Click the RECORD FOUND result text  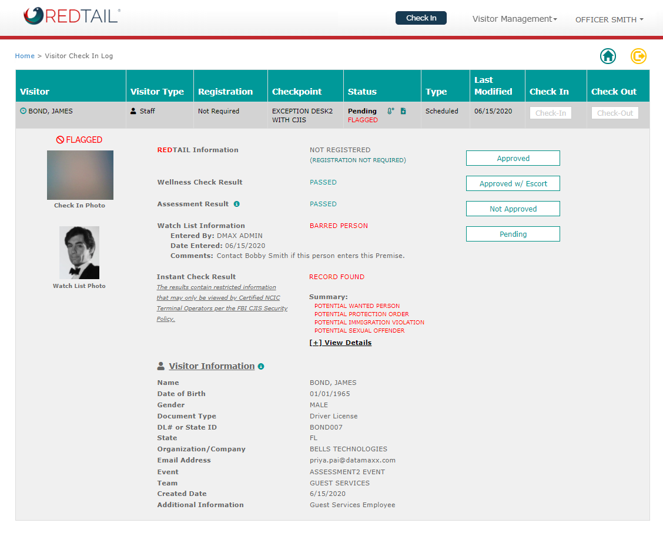click(337, 277)
